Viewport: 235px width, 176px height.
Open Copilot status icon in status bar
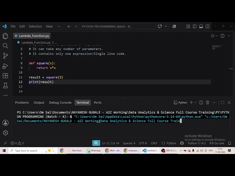pyautogui.click(x=182, y=143)
